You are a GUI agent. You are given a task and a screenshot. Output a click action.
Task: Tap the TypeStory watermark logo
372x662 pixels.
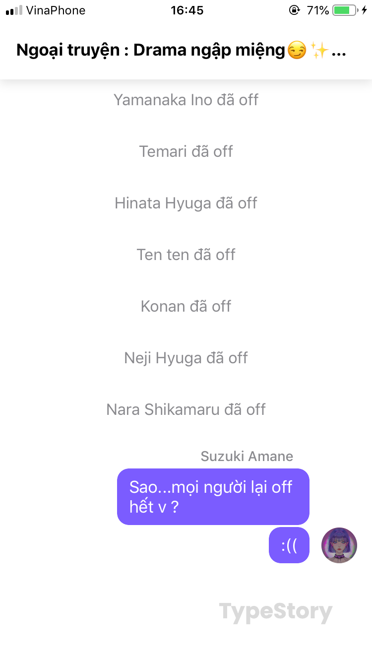tap(275, 612)
